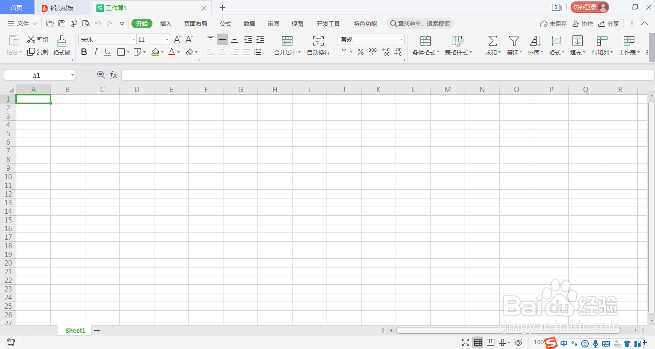Click the Undo arrow icon
This screenshot has height=349, width=655.
coord(98,23)
